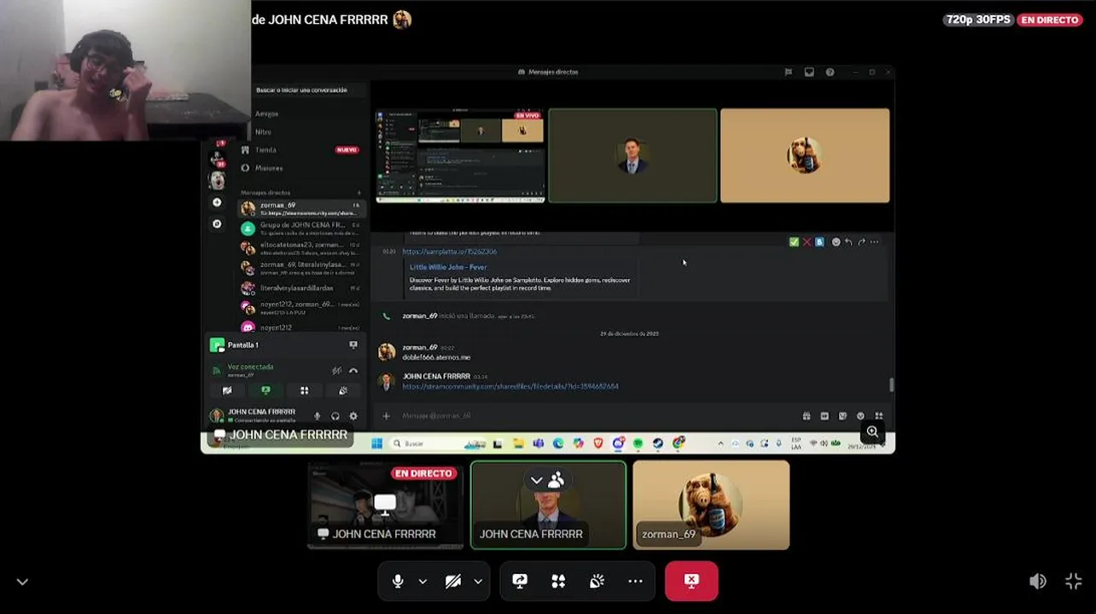Click reply arrow on hovered message
The height and width of the screenshot is (614, 1096).
(848, 242)
